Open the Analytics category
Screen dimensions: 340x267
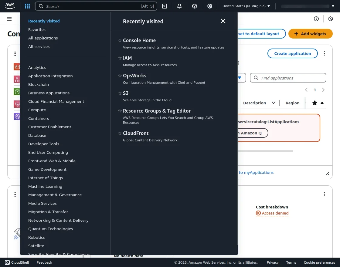tap(37, 67)
